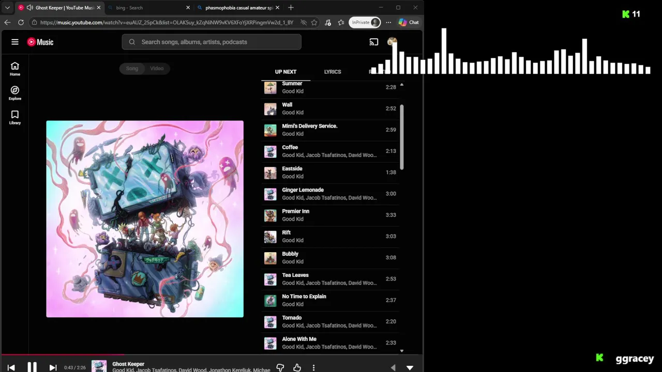Viewport: 662px width, 372px height.
Task: Click the queue list scrollbar
Action: (402, 136)
